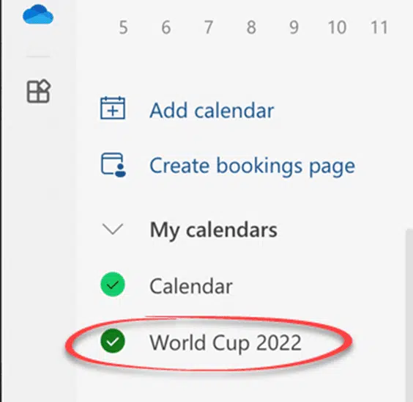Click the My calendars heading

(x=213, y=230)
